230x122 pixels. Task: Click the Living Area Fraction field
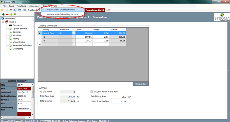point(119,102)
